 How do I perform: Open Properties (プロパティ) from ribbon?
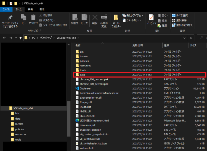click(151, 20)
